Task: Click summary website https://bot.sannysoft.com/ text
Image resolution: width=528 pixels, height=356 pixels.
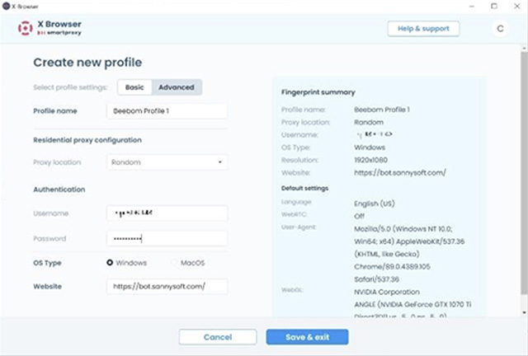Action: pos(399,172)
